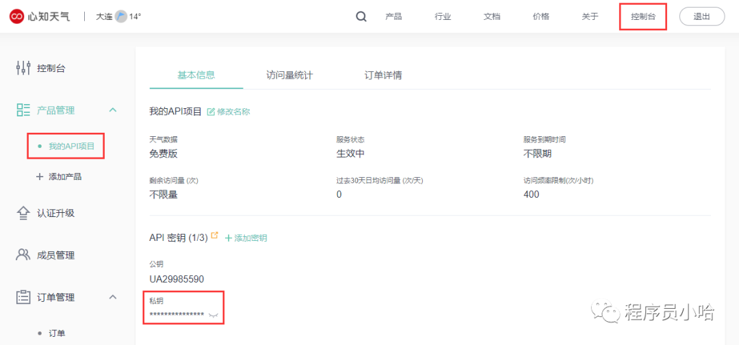Select 我的API项目 in the sidebar

pyautogui.click(x=71, y=146)
